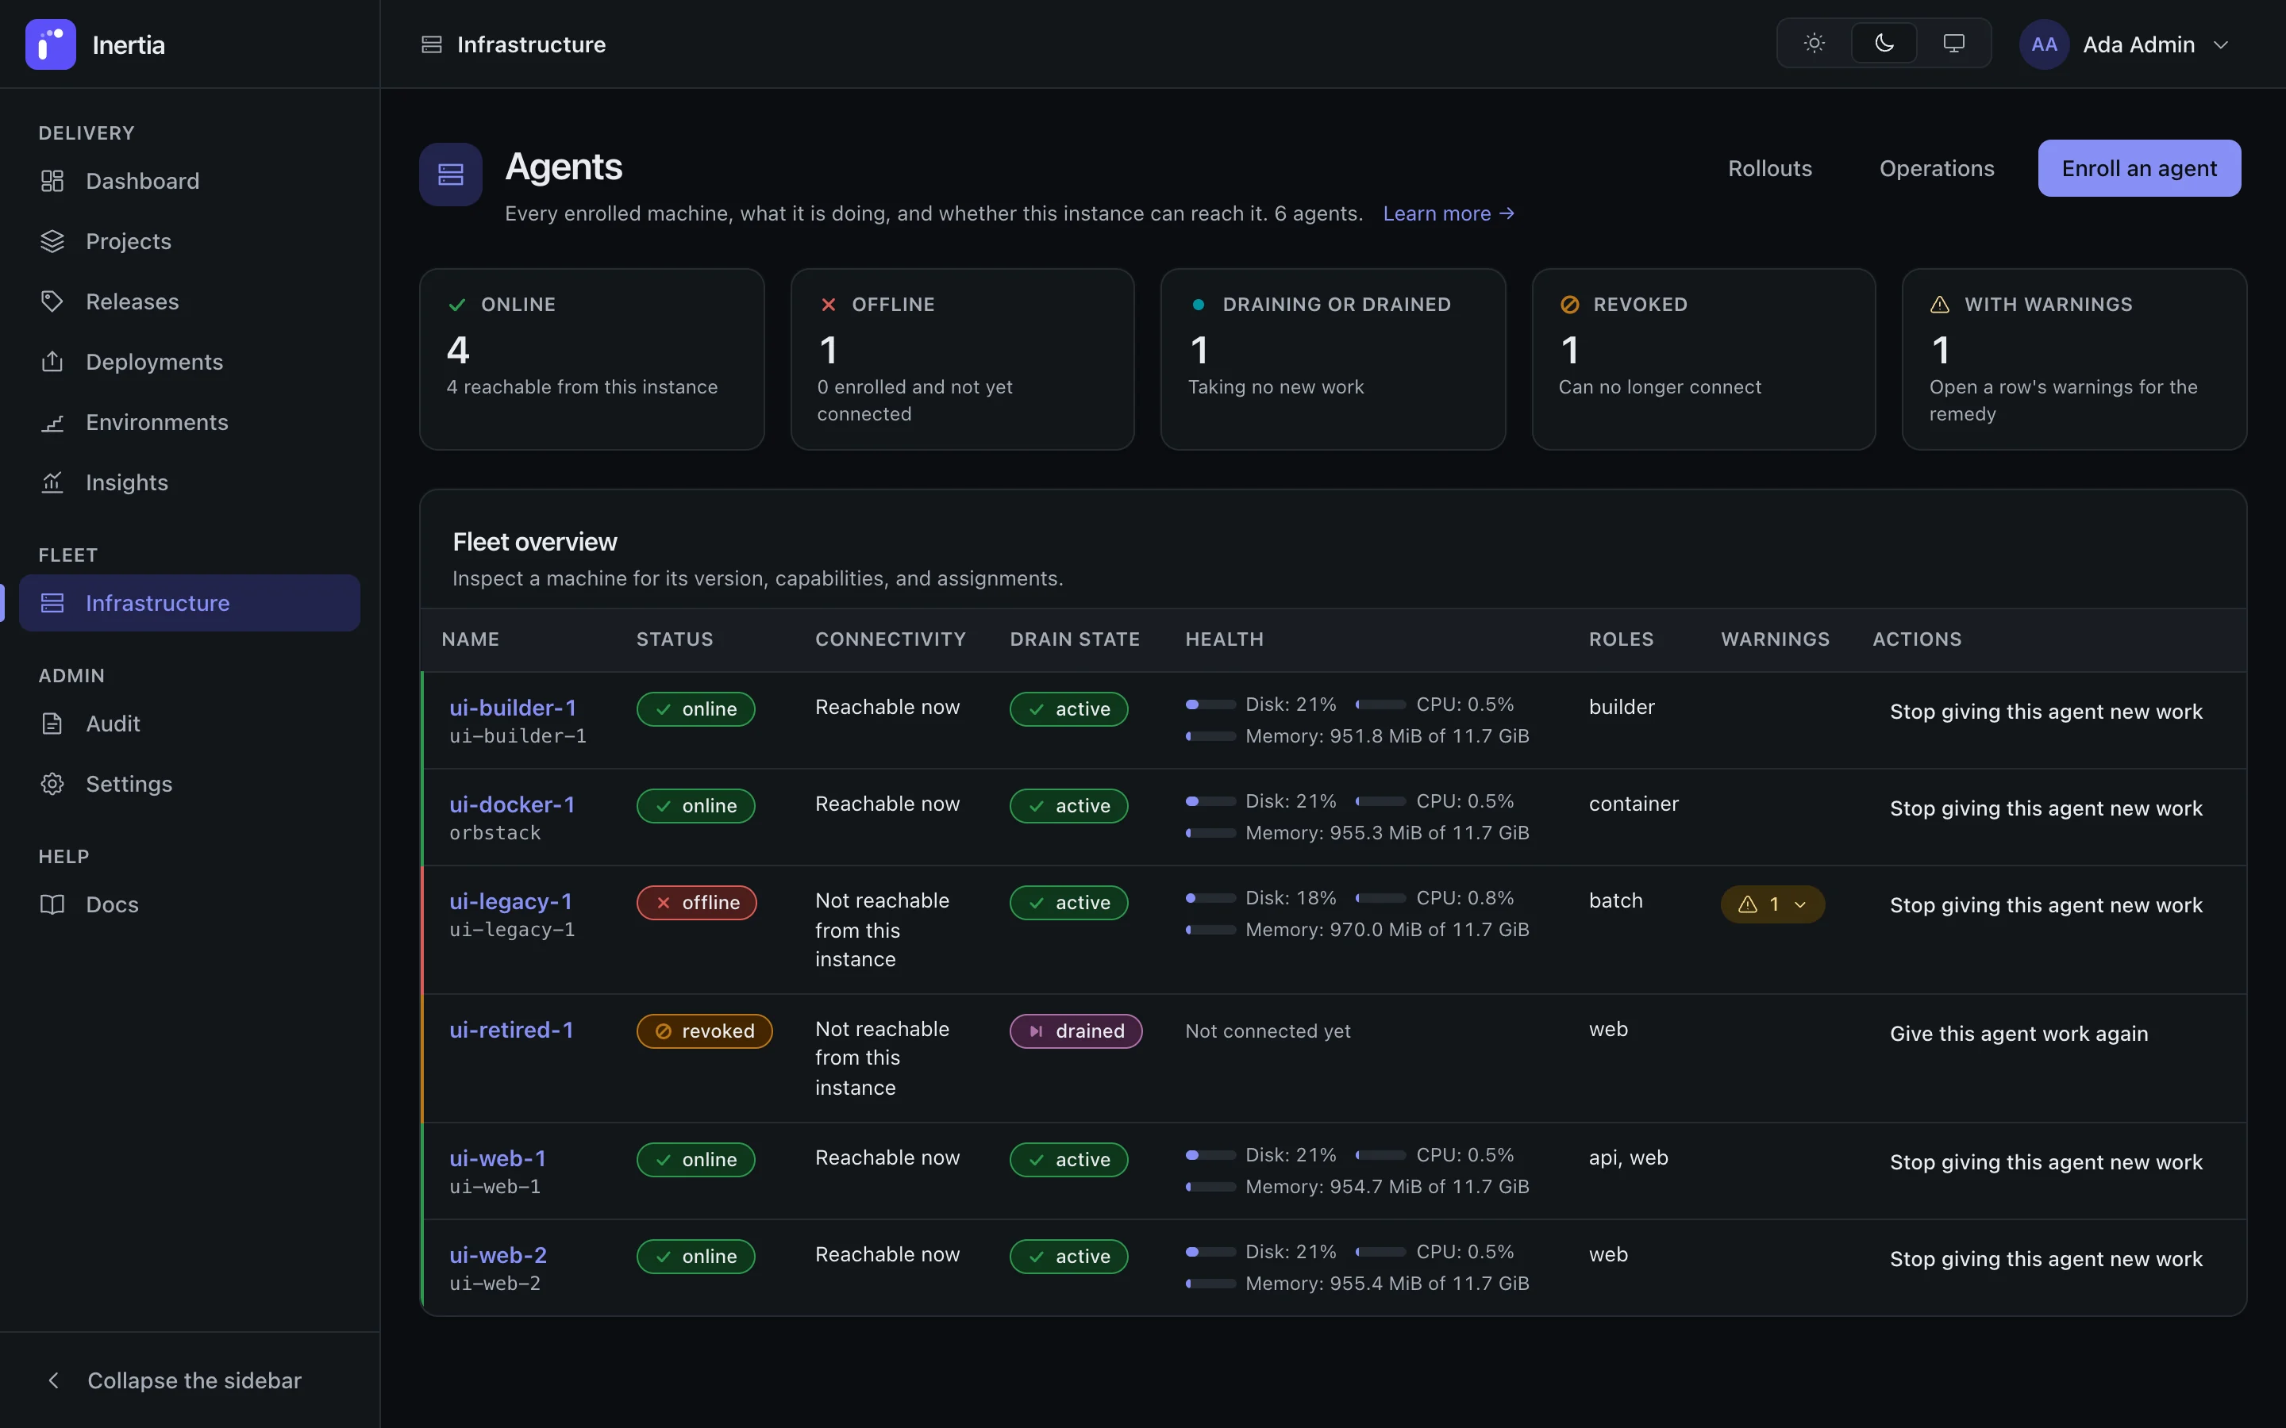
Task: Click the Infrastructure breadcrumb icon in header
Action: tap(432, 44)
